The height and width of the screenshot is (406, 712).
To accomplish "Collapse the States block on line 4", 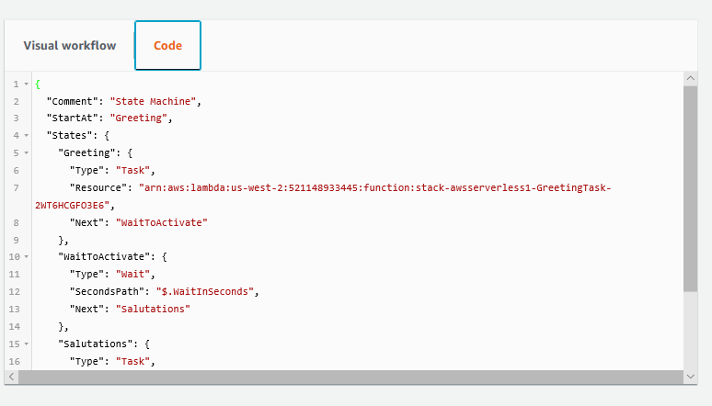I will 27,136.
